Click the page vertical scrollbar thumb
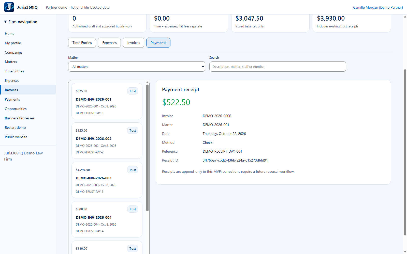This screenshot has width=407, height=254. (x=405, y=152)
